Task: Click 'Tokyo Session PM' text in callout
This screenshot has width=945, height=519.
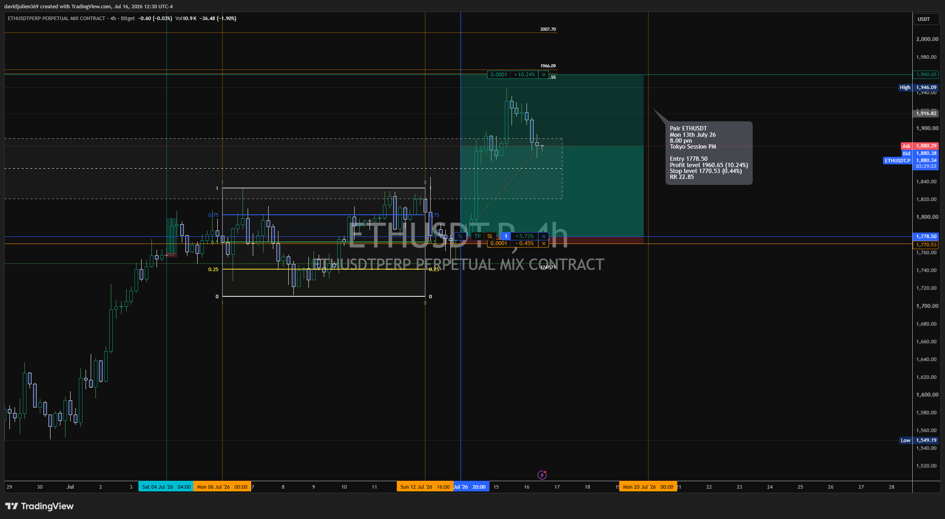Action: coord(693,147)
